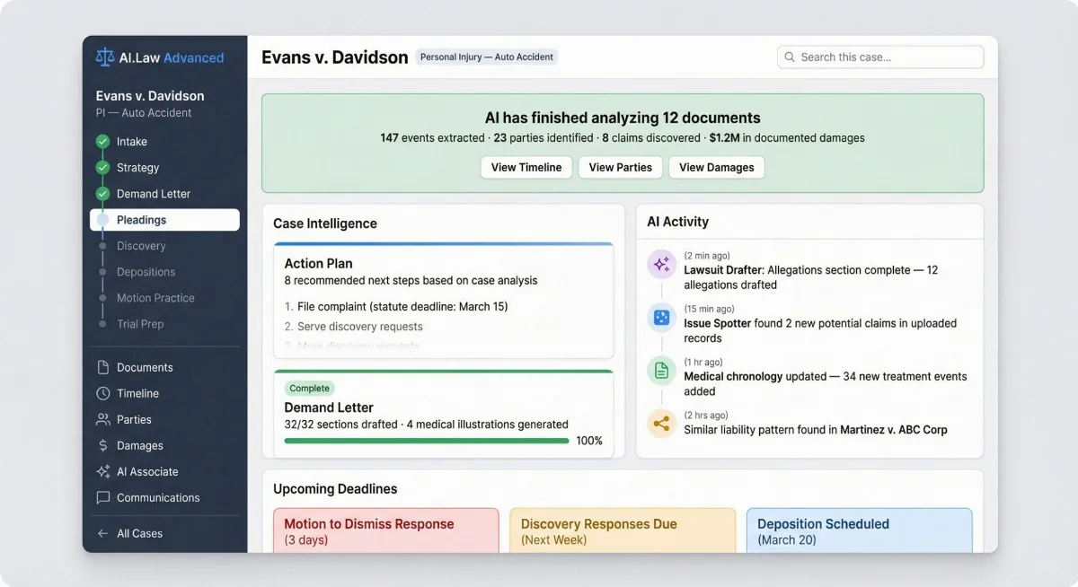
Task: Click the Demand Letter green checkmark icon
Action: pyautogui.click(x=102, y=194)
